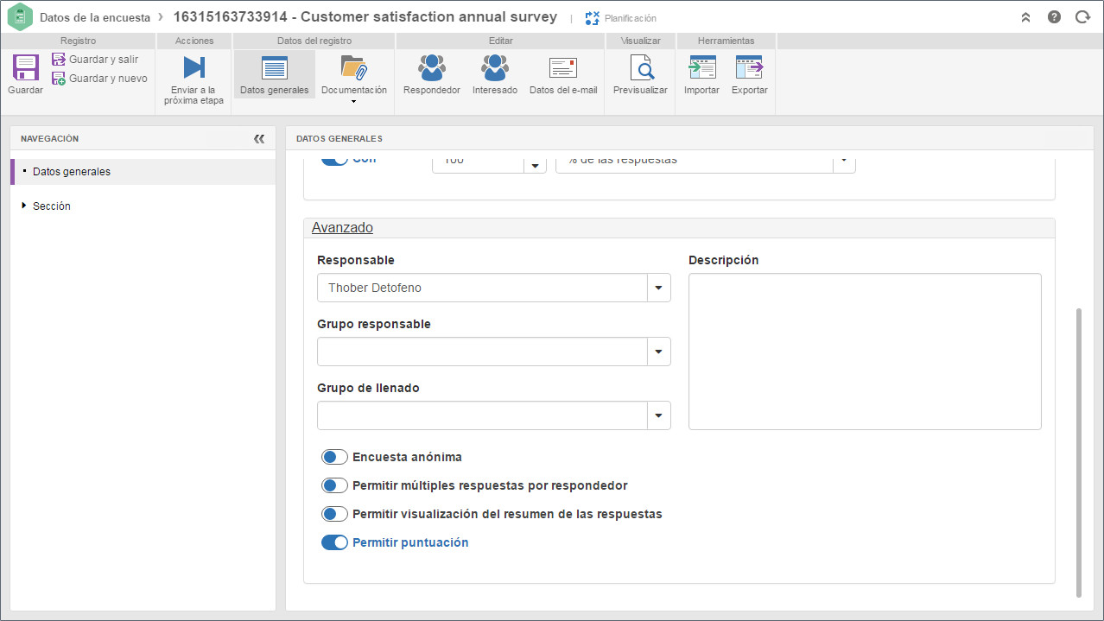Image resolution: width=1104 pixels, height=621 pixels.
Task: Send survey to next step icon
Action: [x=194, y=67]
